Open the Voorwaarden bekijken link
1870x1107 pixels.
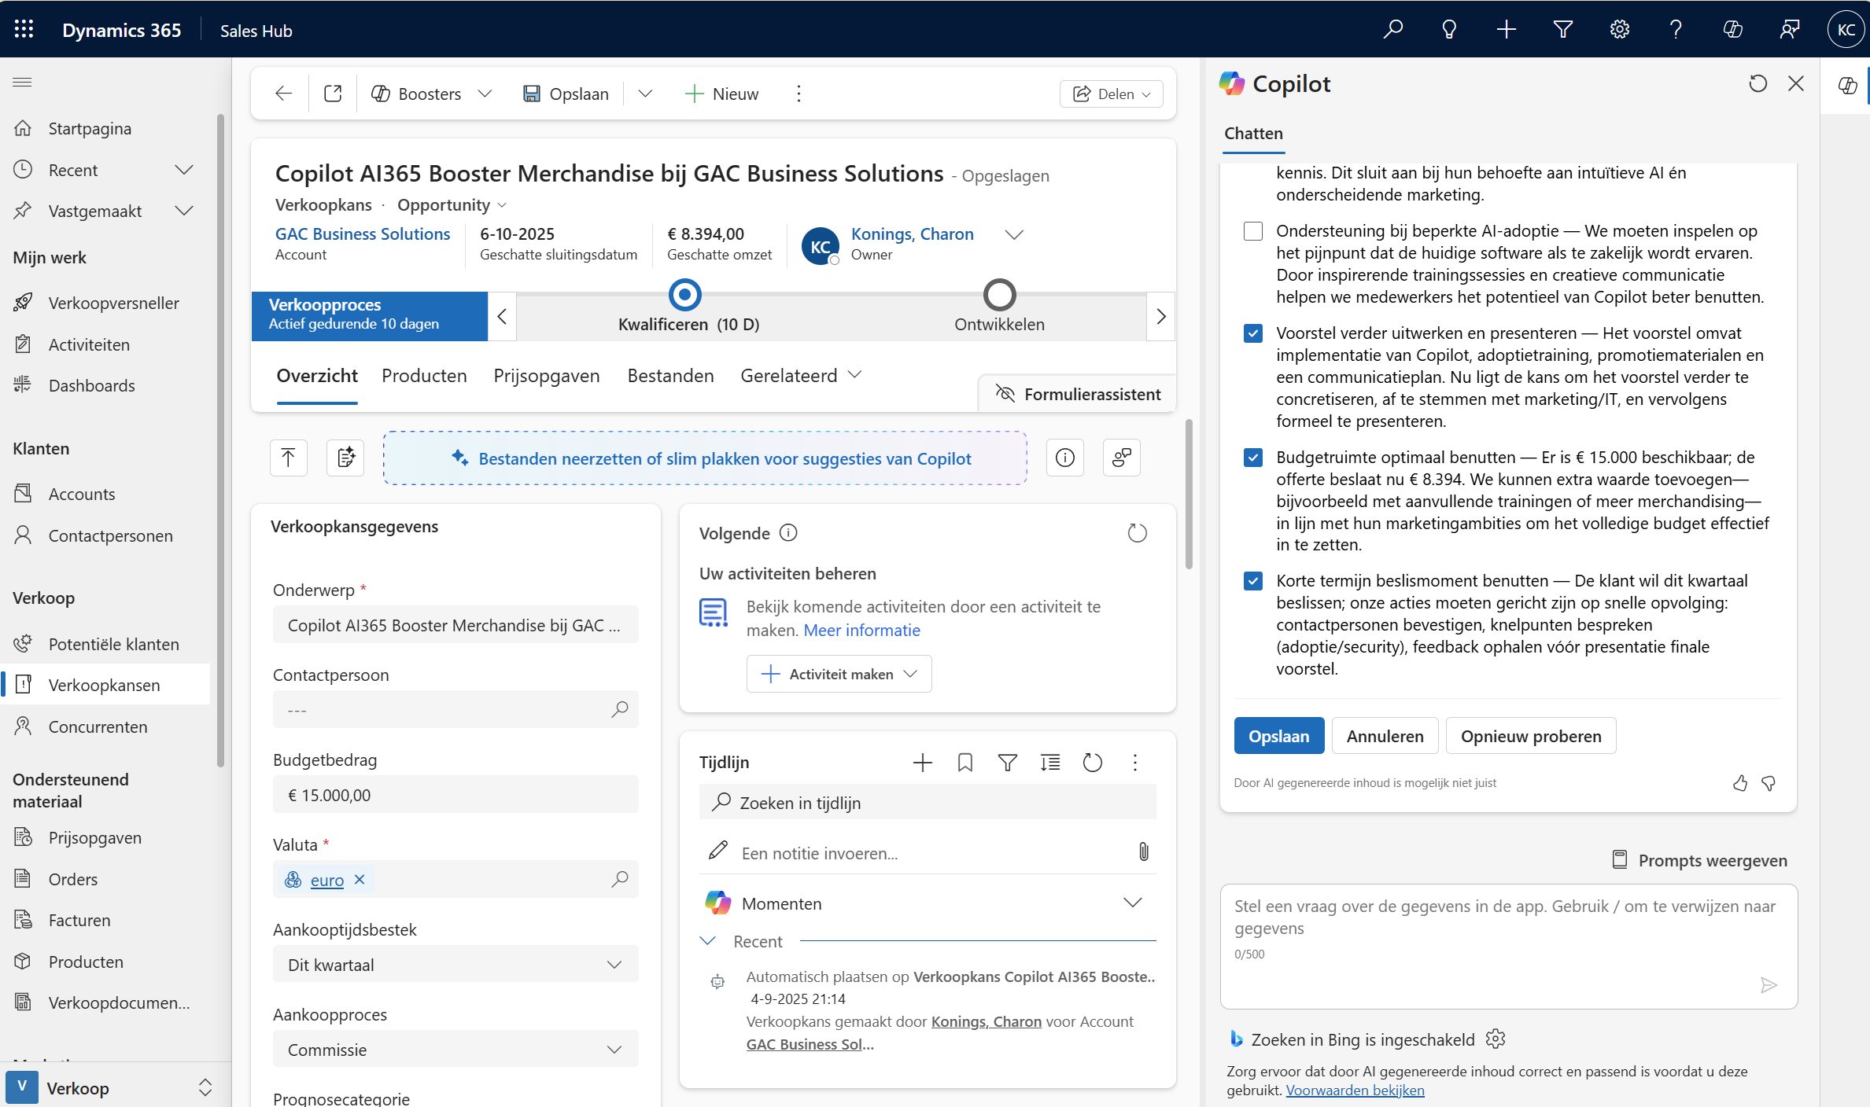[1355, 1090]
